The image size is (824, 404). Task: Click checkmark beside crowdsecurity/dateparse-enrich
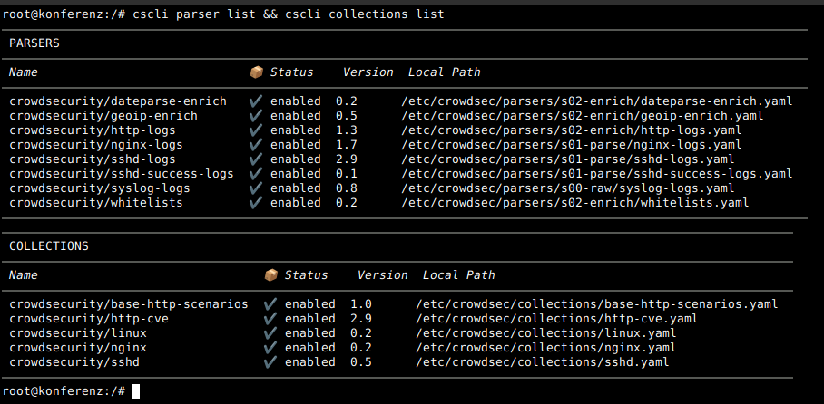(256, 101)
